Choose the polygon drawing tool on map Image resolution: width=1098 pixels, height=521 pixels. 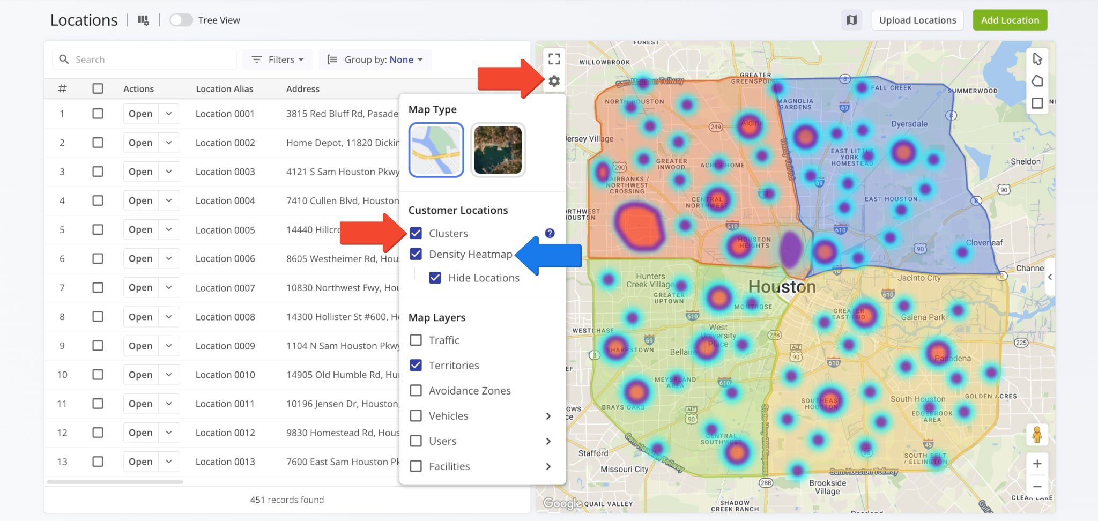tap(1037, 81)
